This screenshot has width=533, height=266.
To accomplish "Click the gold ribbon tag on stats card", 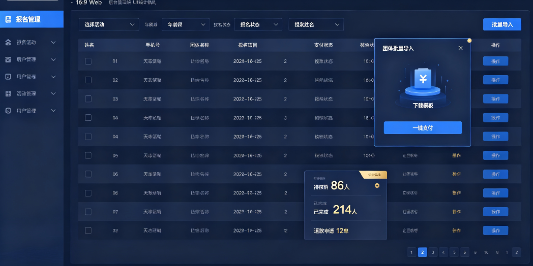I will click(x=374, y=175).
